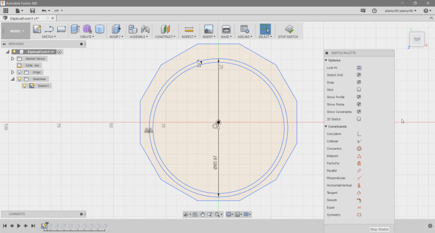The width and height of the screenshot is (435, 233).
Task: Toggle the Sketch Grid checkbox
Action: (359, 75)
